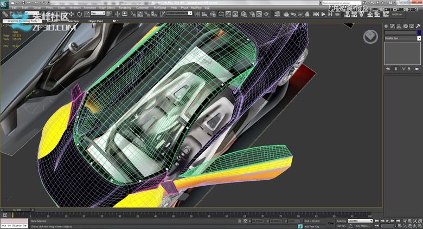Toggle Set Key mode
This screenshot has height=229, width=423.
pyautogui.click(x=341, y=226)
